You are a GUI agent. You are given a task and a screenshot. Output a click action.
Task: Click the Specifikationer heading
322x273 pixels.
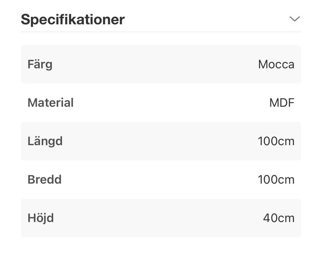[x=73, y=19]
